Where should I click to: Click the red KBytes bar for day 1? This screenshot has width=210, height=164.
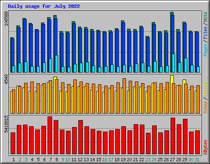pos(13,143)
